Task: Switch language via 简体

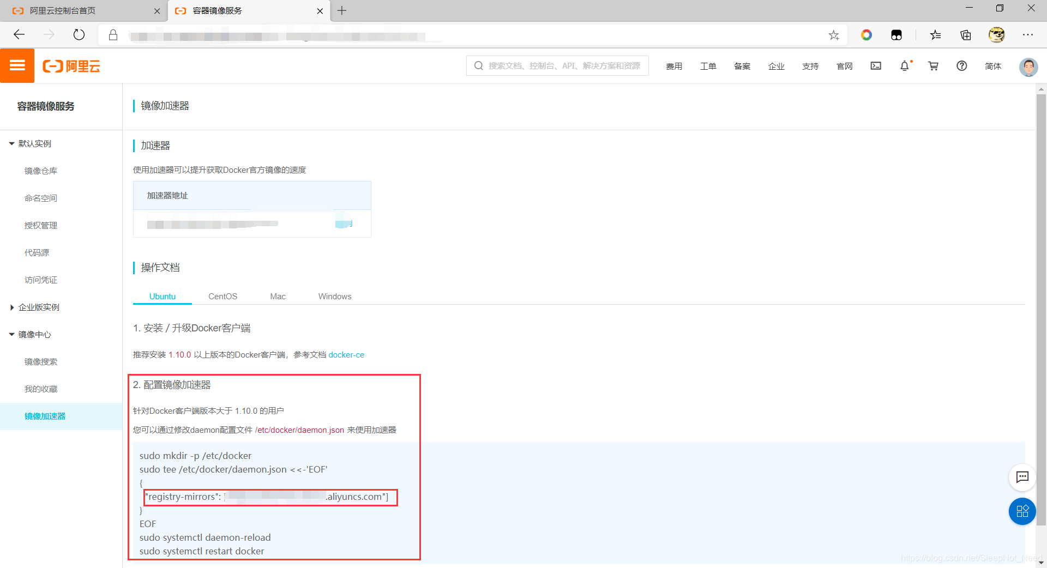Action: click(x=993, y=66)
